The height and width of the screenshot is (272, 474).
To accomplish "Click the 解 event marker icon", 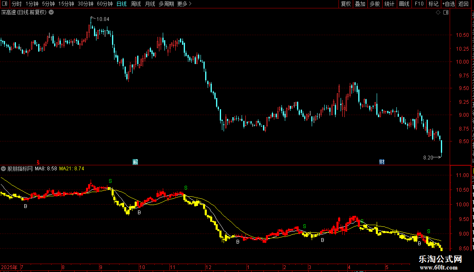I will pyautogui.click(x=135, y=162).
